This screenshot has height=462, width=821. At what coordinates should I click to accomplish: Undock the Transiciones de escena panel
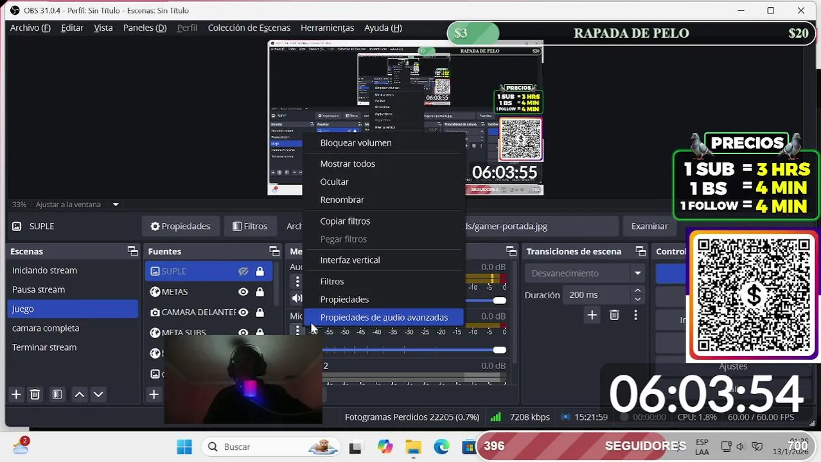(x=640, y=251)
